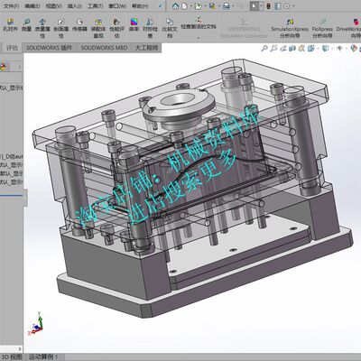Image resolution: width=361 pixels, height=361 pixels.
Task: Click the Open document icon
Action: click(x=198, y=6)
